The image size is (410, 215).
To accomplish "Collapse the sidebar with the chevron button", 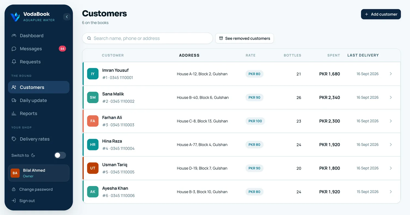I will coord(67,17).
